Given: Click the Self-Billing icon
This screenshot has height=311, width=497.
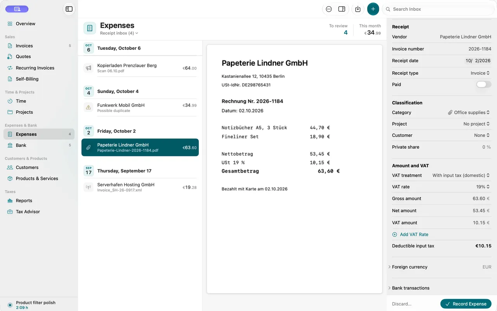Looking at the screenshot, I should 10,79.
